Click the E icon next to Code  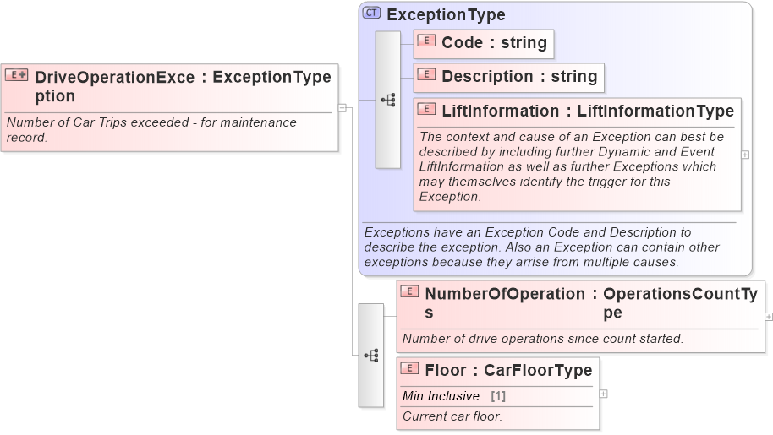426,41
